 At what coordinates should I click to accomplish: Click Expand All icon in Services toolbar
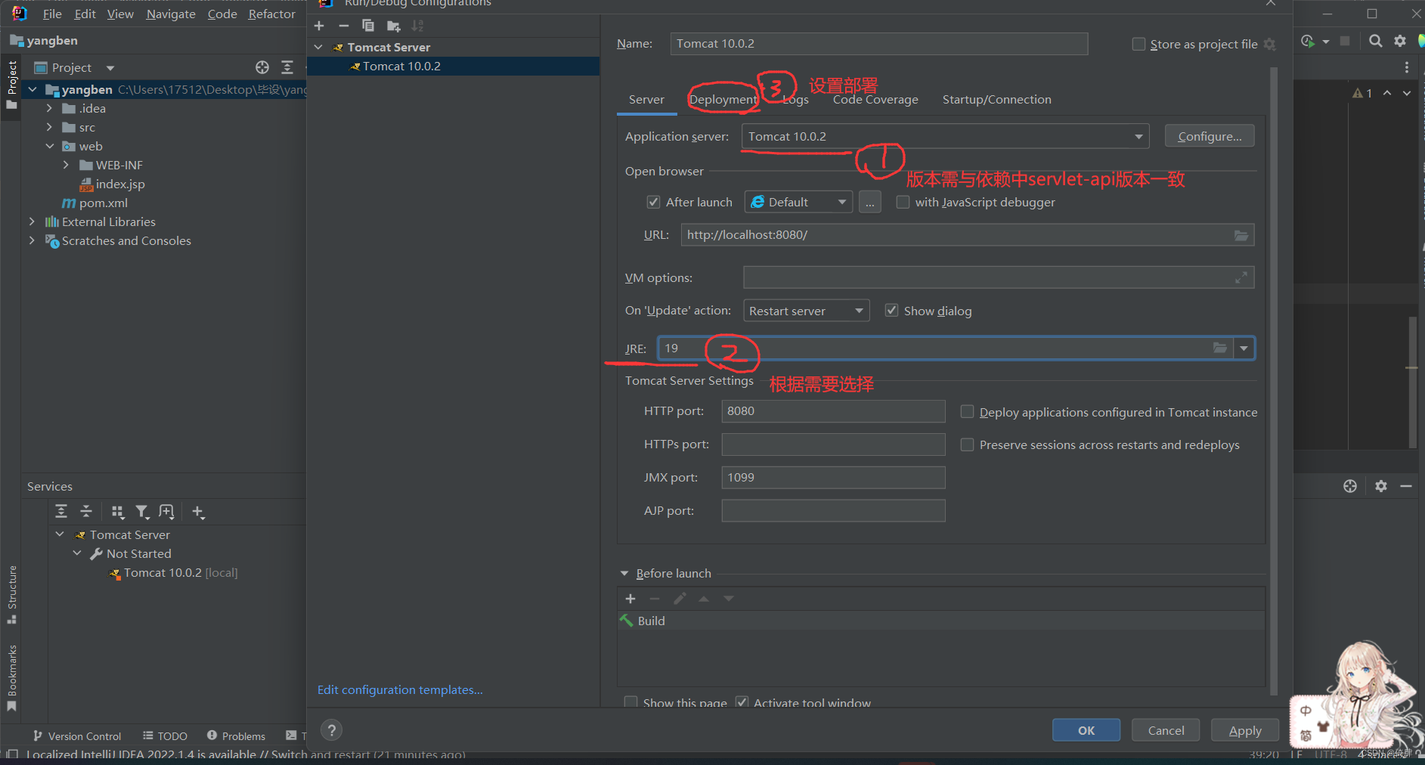tap(61, 512)
